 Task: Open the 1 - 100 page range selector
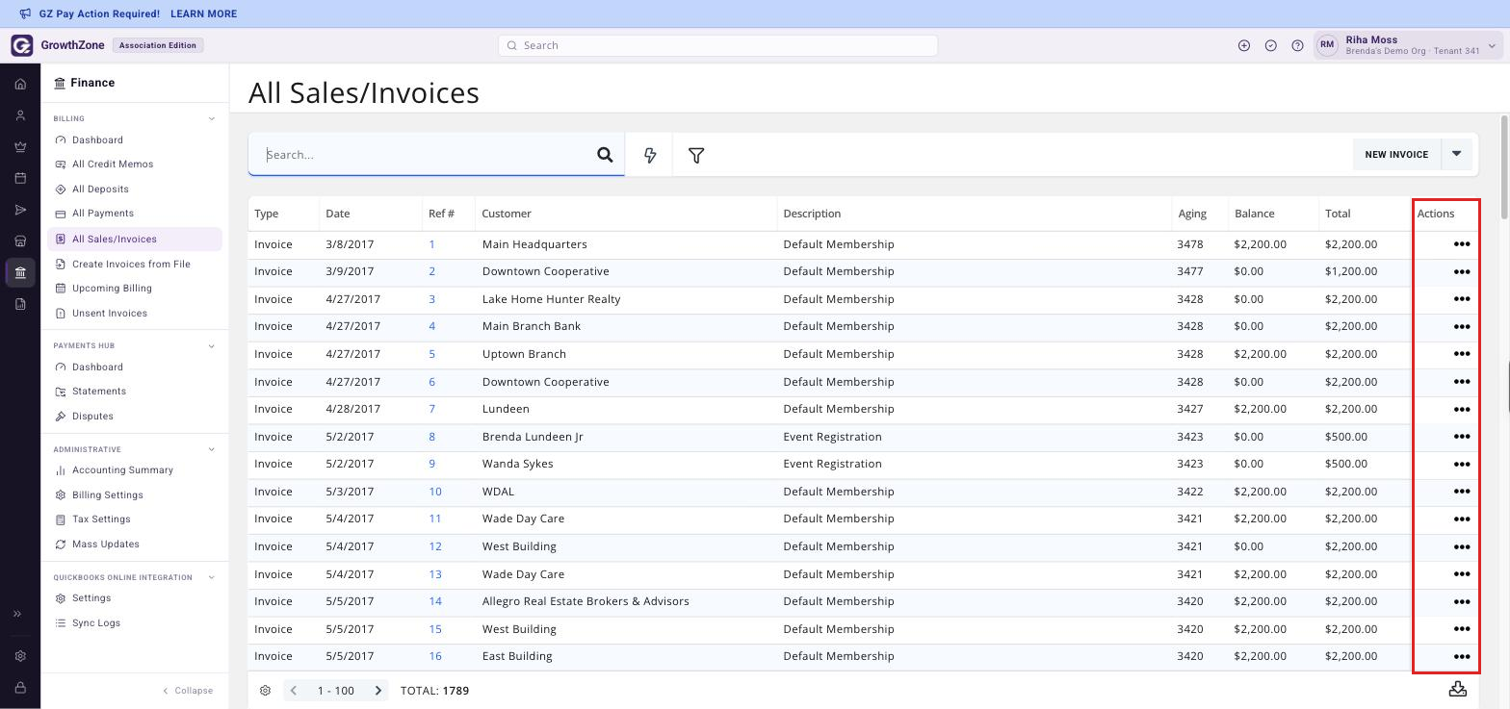click(x=336, y=691)
